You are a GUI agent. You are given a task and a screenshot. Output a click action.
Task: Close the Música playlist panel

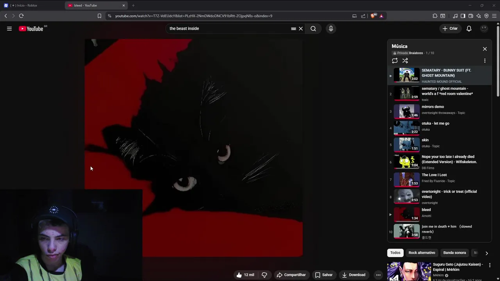(485, 49)
